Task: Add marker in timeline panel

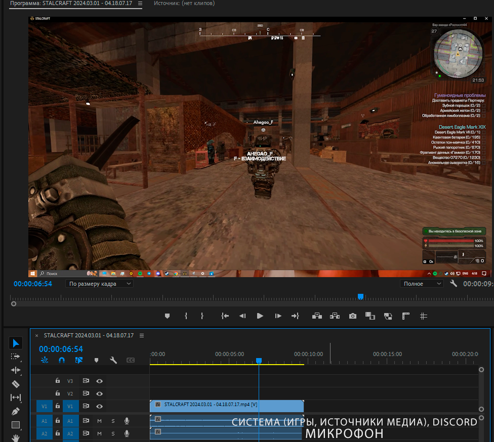Action: (96, 360)
